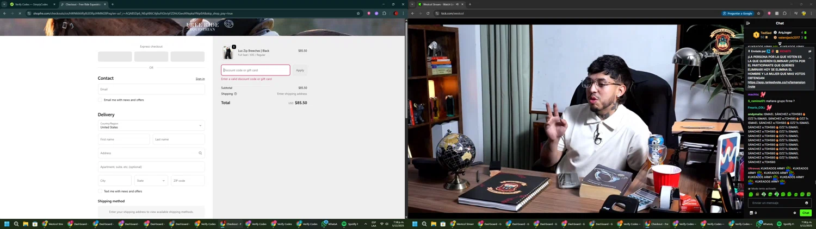Screen dimensions: 816x229
Task: Open Extensions puzzle icon in checkout window
Action: (x=384, y=13)
